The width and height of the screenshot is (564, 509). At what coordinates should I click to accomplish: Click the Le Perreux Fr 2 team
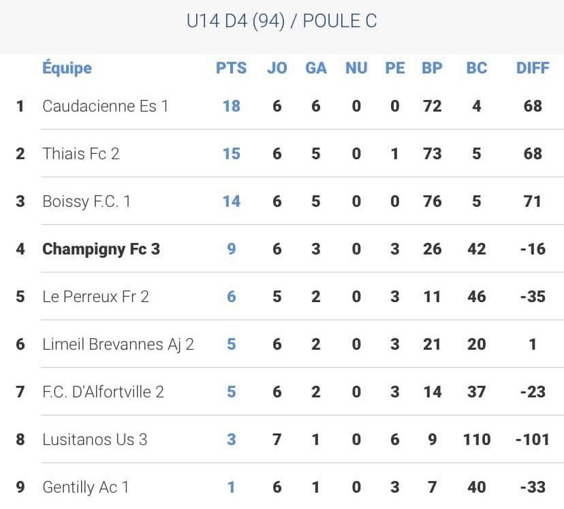point(95,297)
